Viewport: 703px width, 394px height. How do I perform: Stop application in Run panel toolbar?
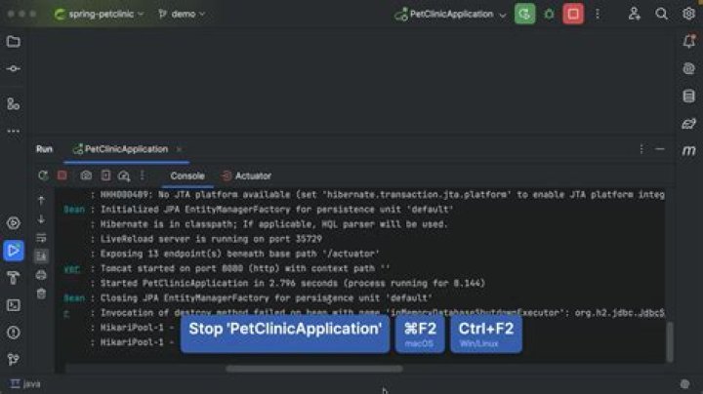pos(62,176)
